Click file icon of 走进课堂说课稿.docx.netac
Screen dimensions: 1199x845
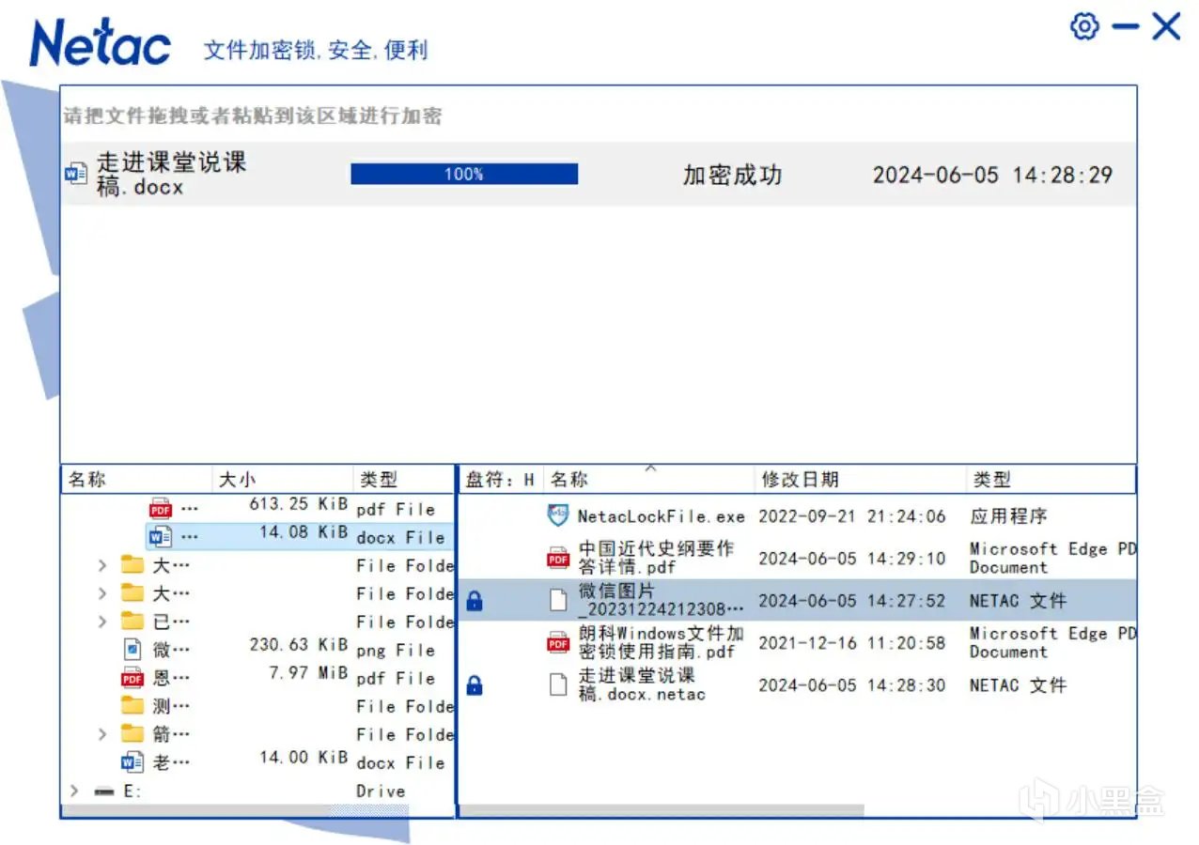[x=558, y=684]
